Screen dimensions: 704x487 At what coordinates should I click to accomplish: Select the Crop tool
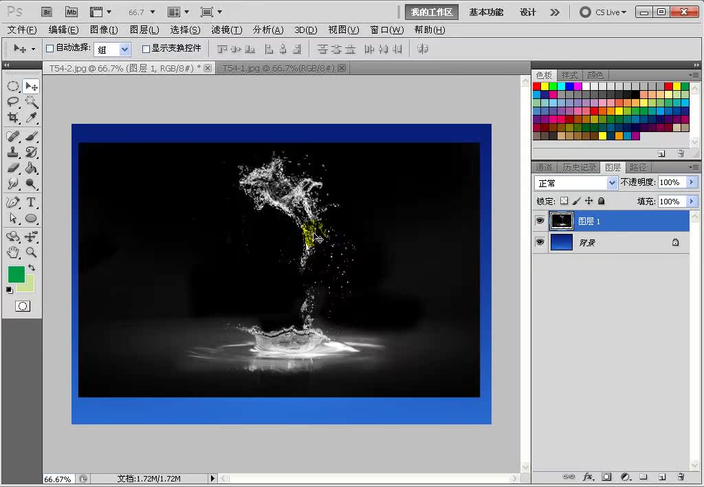coord(14,118)
